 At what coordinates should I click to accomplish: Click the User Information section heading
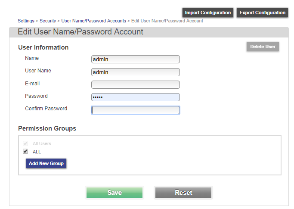tap(43, 47)
